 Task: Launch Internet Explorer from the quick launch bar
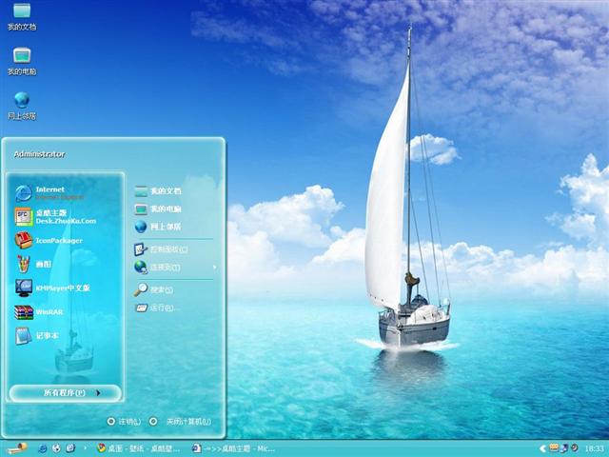click(42, 448)
